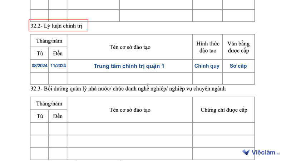286x161 pixels.
Task: Click the "Từ" subheader in 32.3 table
Action: (x=40, y=116)
